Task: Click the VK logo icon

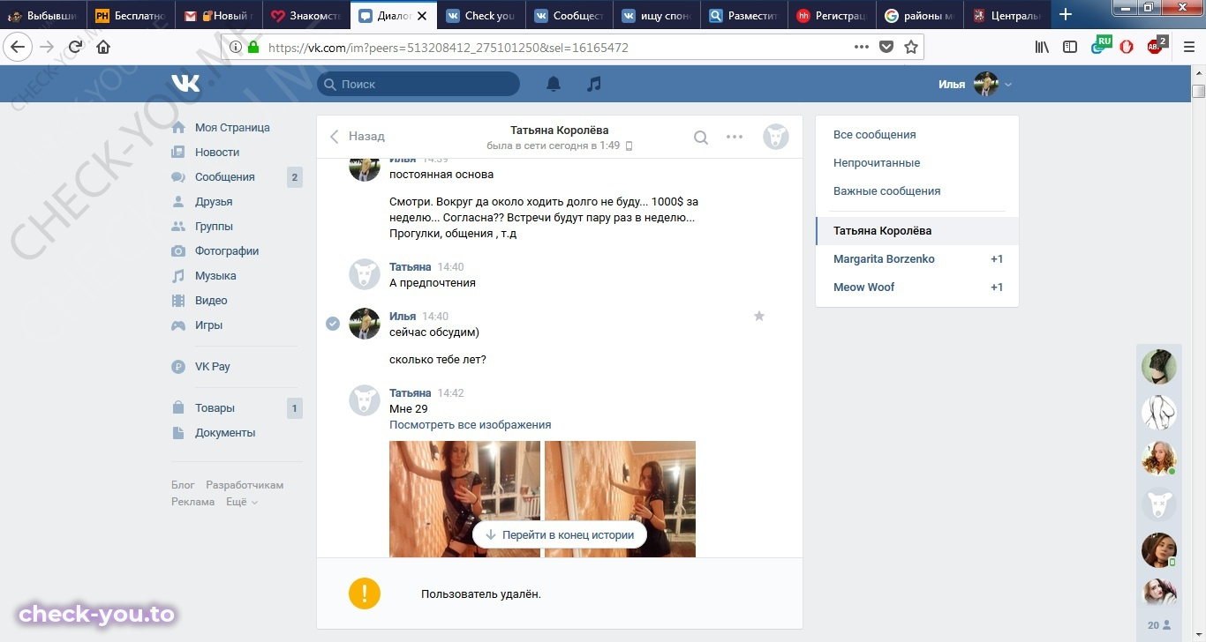Action: (185, 84)
